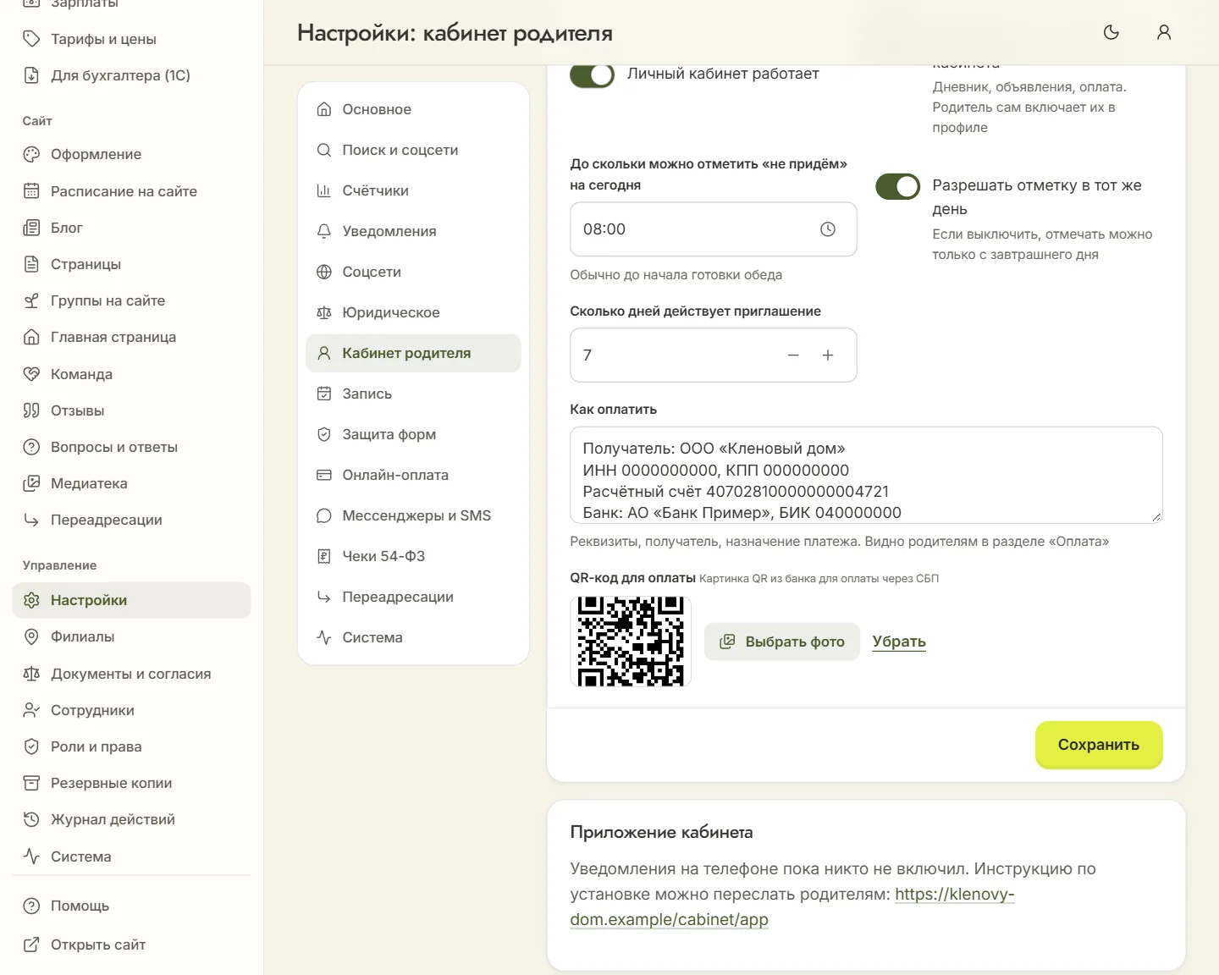Decrease invitation days with minus button

[793, 355]
